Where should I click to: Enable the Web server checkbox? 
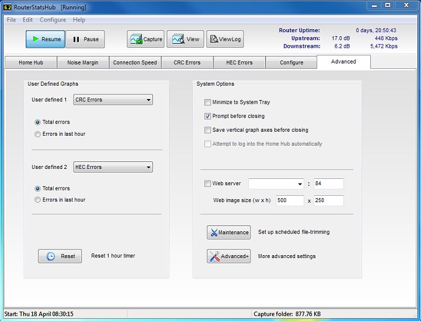point(208,184)
